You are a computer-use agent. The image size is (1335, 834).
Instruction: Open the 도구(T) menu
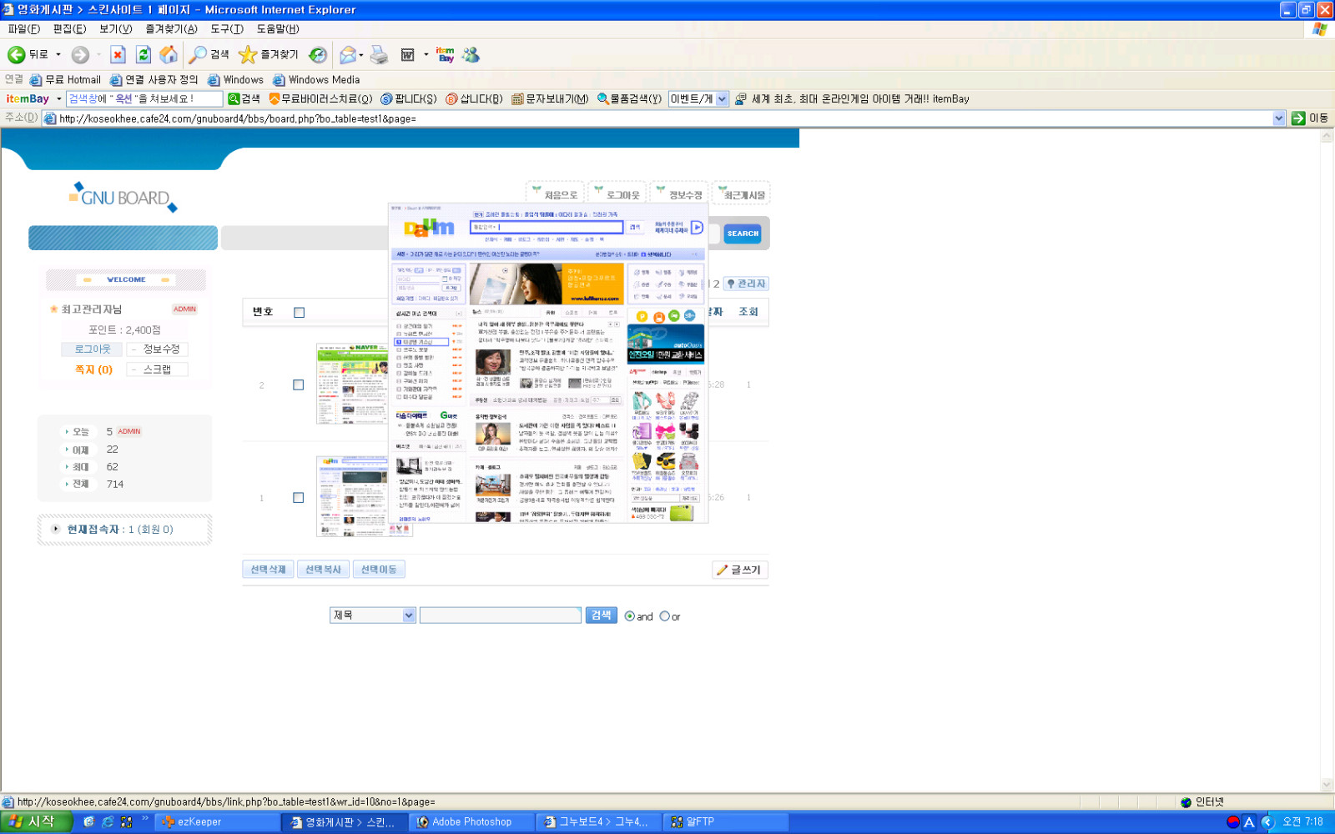tap(226, 29)
